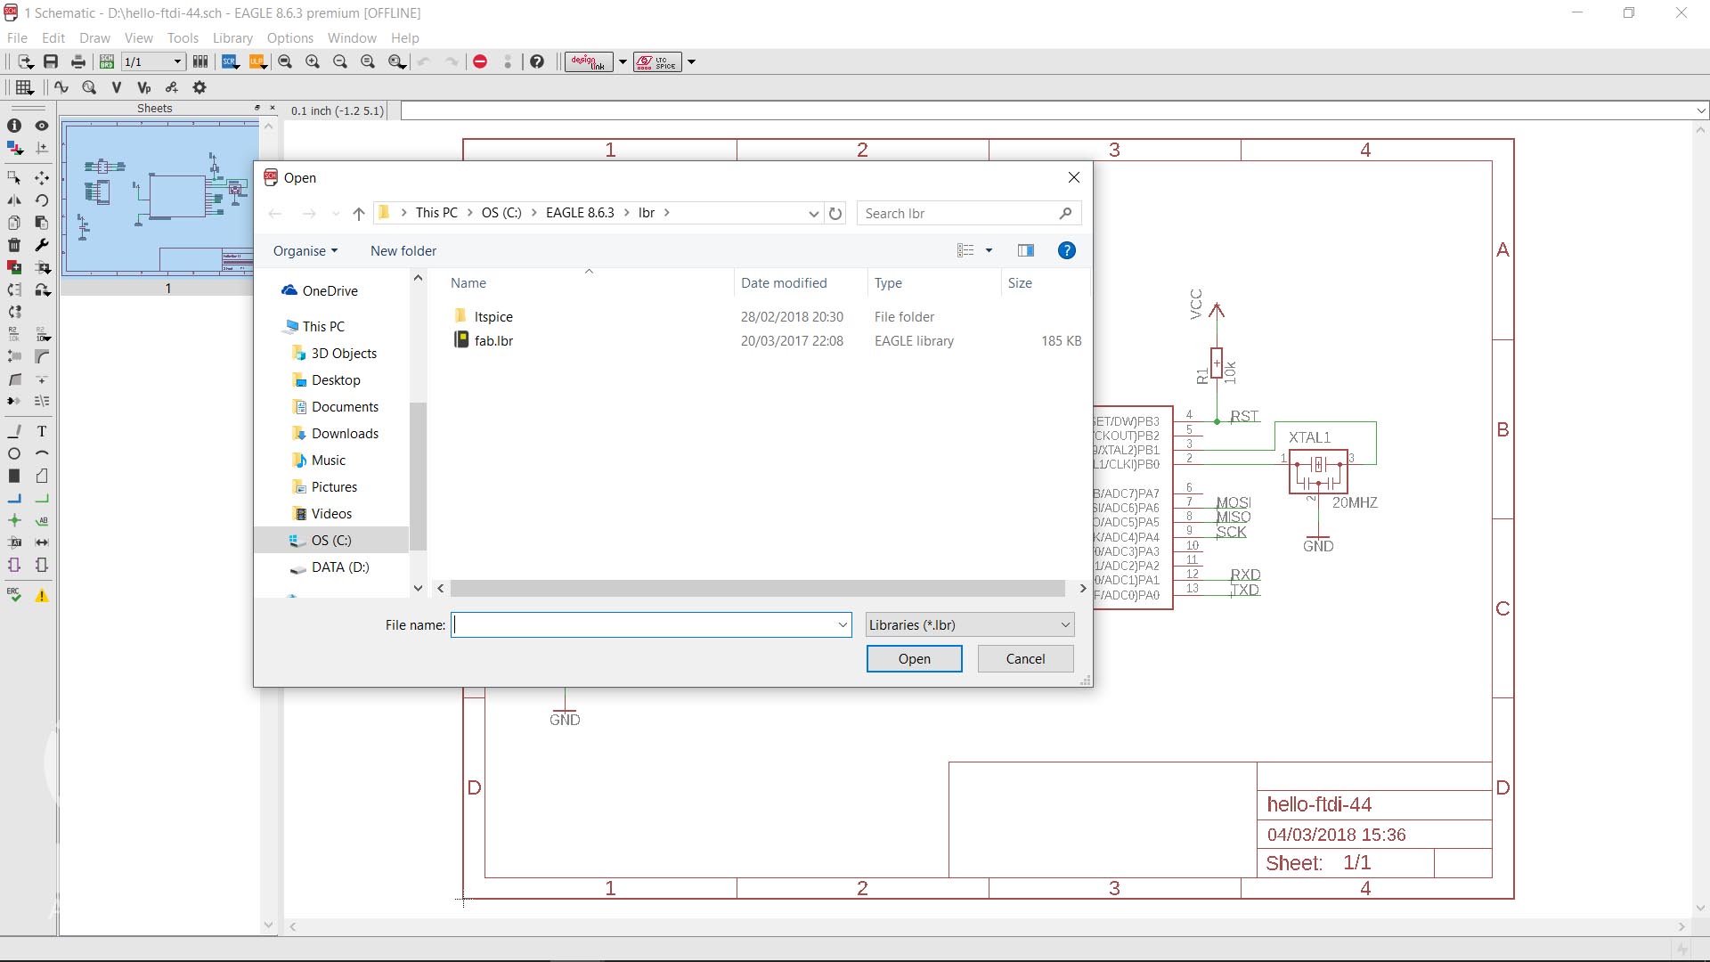
Task: Click EAGLE 8.6.3 in breadcrumb path
Action: (580, 213)
